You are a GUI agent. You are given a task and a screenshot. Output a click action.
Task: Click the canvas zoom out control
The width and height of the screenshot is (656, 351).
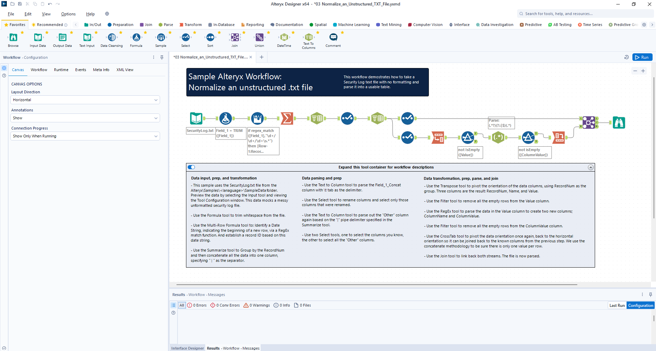coord(635,71)
